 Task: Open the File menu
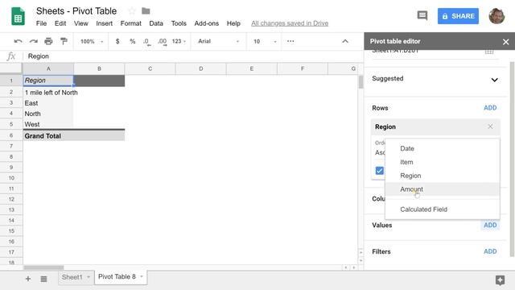tap(41, 23)
